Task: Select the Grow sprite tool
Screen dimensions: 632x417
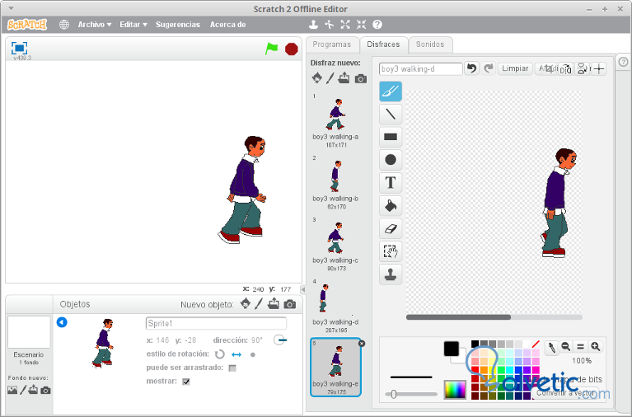Action: click(x=345, y=25)
